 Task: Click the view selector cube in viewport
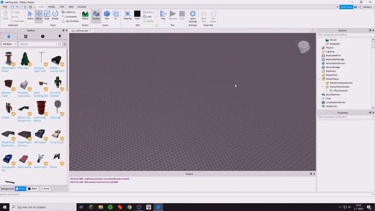click(x=304, y=47)
